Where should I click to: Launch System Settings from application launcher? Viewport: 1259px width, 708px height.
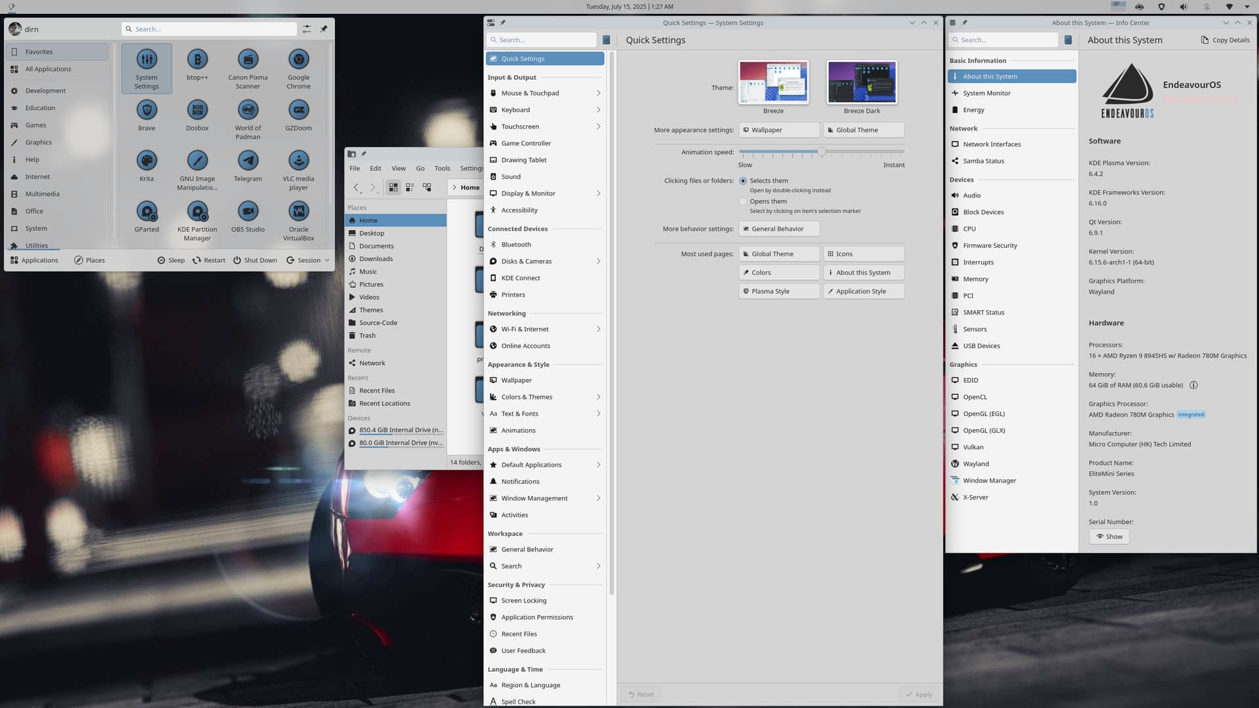tap(146, 68)
